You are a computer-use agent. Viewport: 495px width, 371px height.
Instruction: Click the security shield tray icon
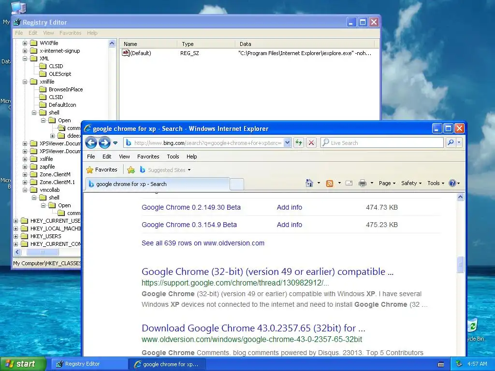click(x=459, y=364)
